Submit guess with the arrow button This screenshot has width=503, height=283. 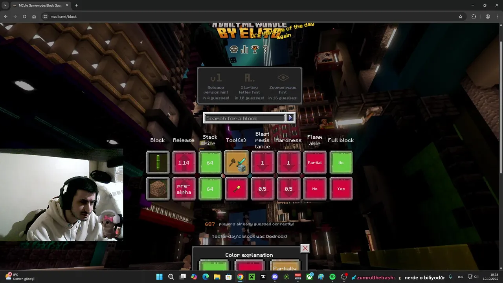[x=290, y=118]
